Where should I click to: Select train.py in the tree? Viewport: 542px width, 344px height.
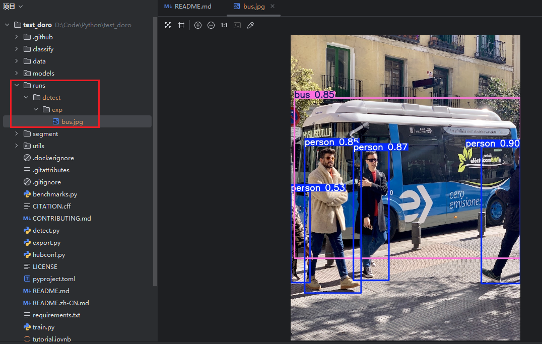[77, 327]
